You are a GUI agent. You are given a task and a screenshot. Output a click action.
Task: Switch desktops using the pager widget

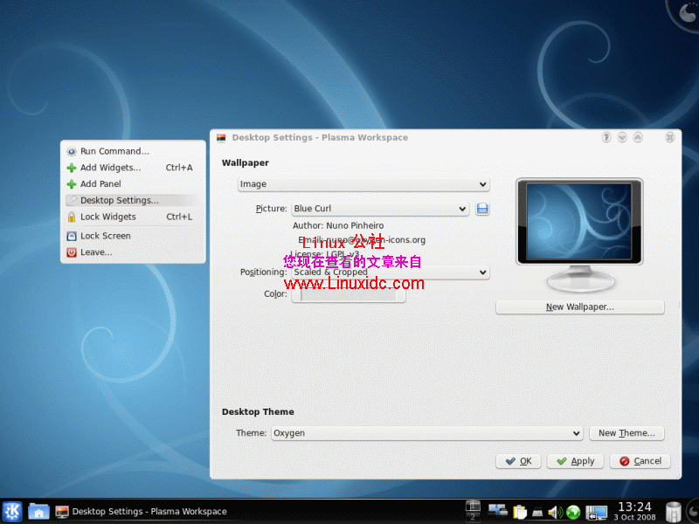click(472, 511)
